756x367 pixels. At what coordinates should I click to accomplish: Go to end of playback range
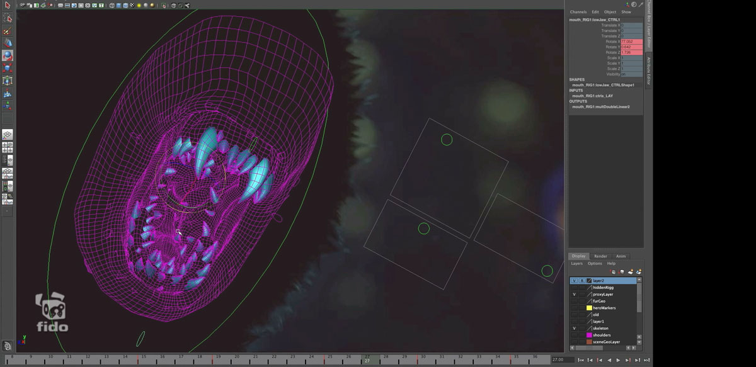click(647, 360)
